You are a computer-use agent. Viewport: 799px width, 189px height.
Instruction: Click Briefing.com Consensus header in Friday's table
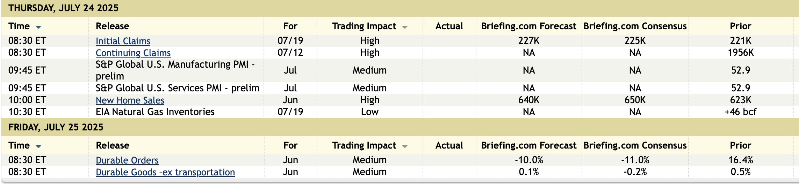point(635,145)
